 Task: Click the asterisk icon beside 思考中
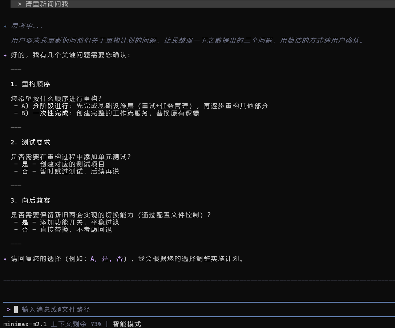[5, 27]
